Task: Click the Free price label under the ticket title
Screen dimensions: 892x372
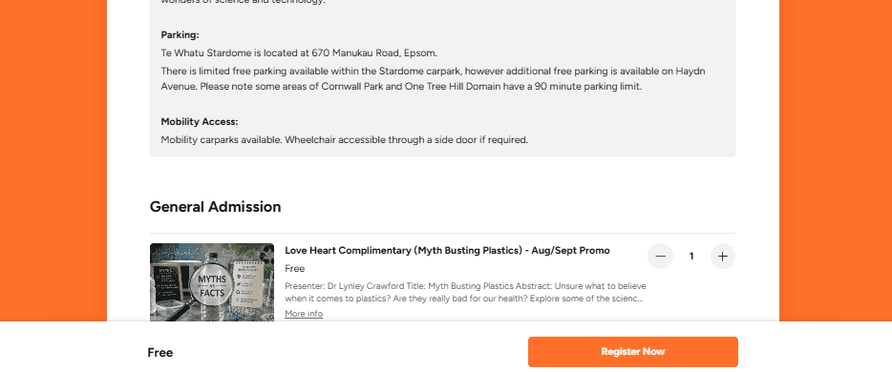Action: coord(295,269)
